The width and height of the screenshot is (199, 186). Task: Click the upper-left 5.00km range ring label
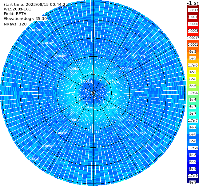point(35,30)
